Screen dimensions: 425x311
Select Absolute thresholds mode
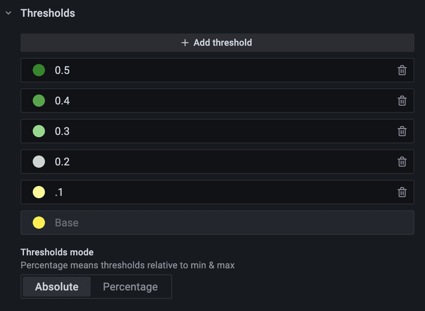[x=57, y=287]
